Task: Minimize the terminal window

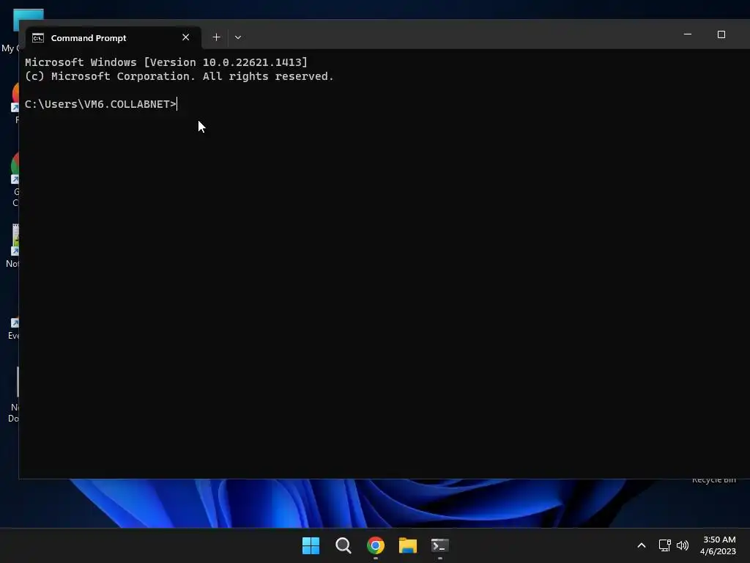Action: pyautogui.click(x=687, y=34)
